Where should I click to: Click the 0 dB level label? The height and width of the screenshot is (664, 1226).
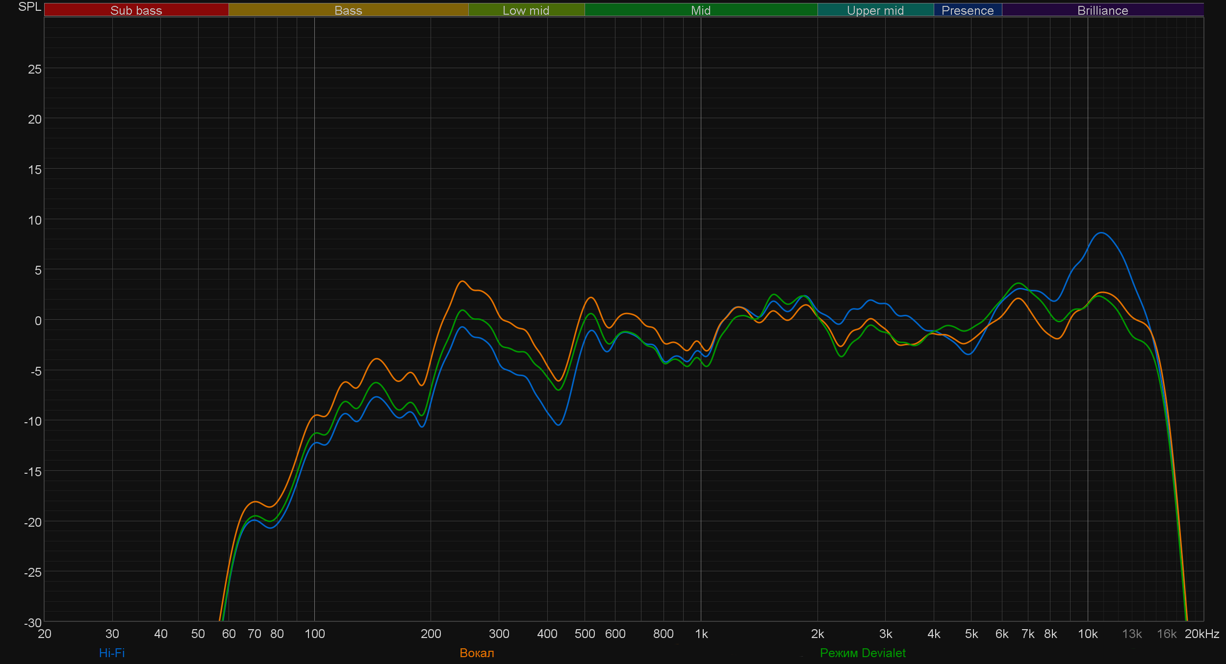(x=38, y=321)
